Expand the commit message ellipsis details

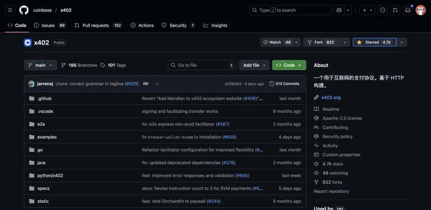tap(146, 84)
